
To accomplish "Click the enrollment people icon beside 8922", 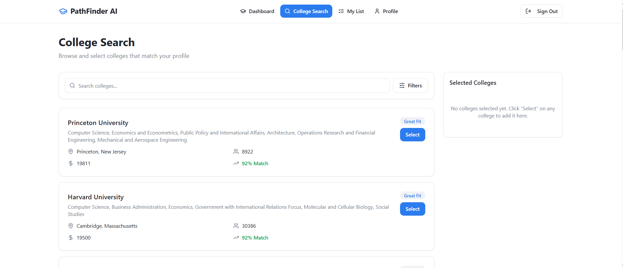I will pos(236,152).
